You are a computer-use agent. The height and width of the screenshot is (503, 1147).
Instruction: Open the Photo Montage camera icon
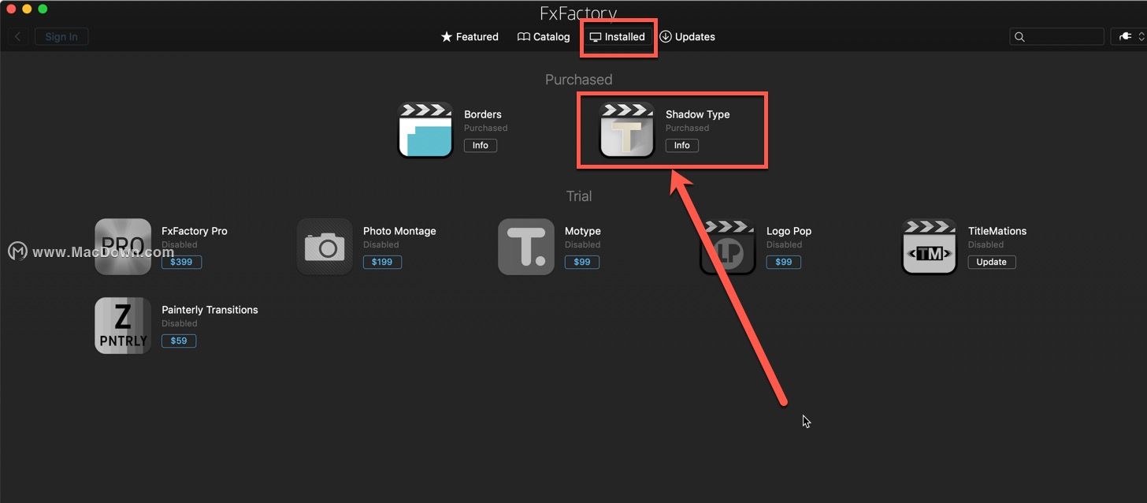tap(325, 247)
